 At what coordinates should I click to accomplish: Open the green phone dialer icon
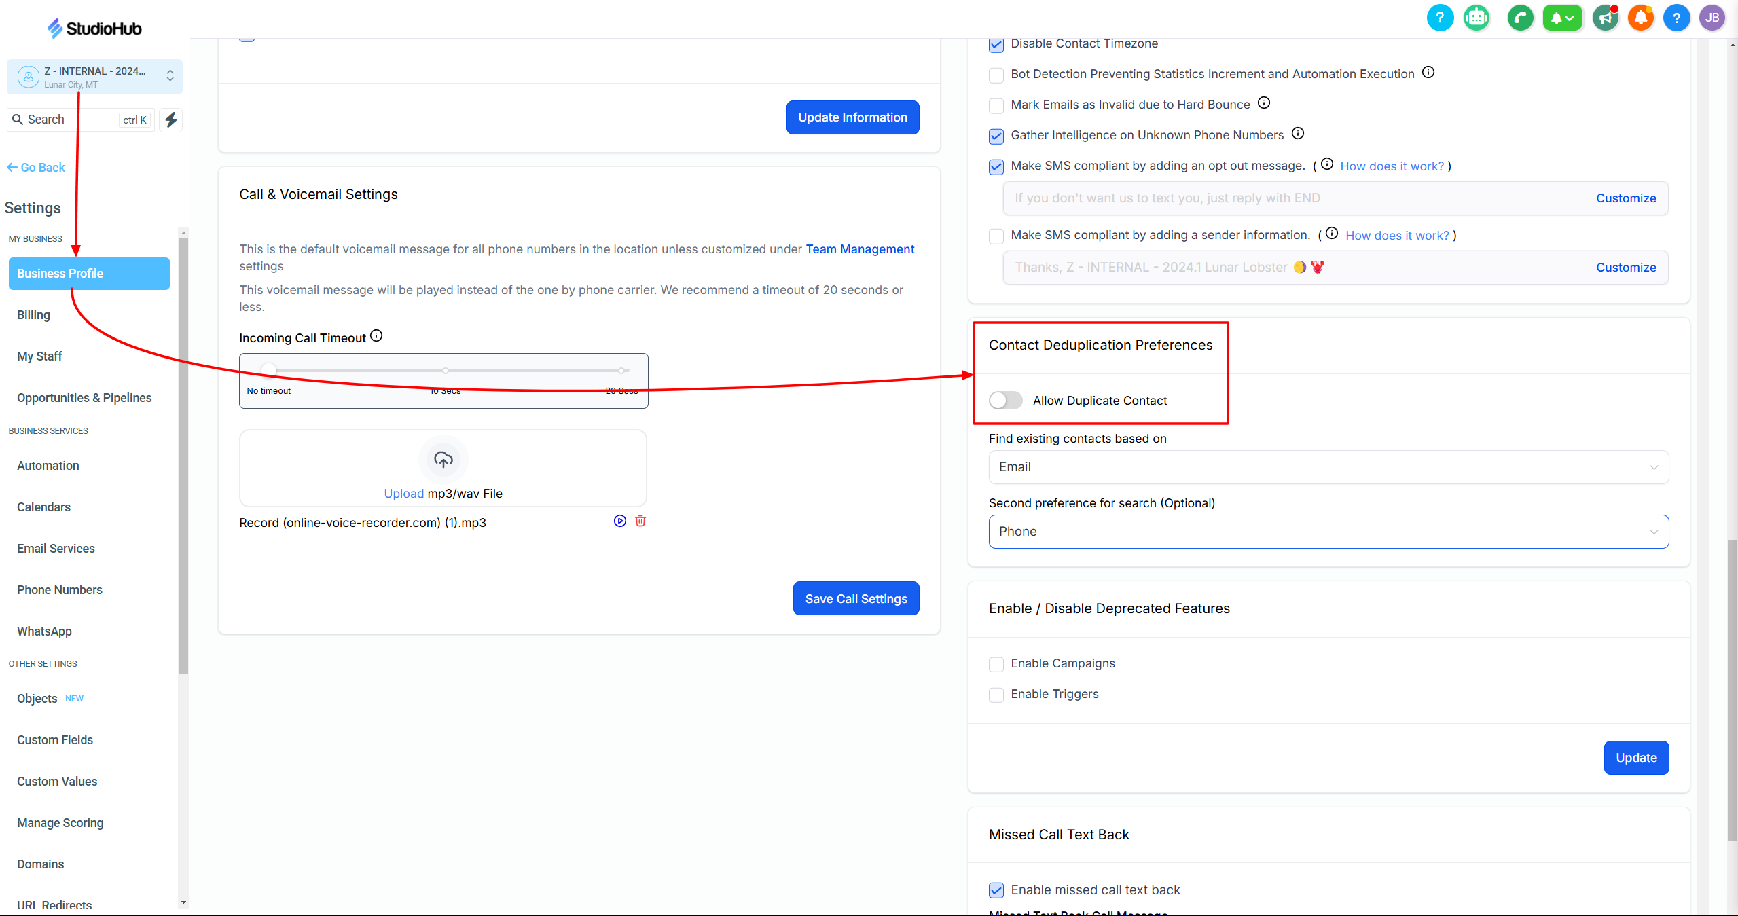[1520, 18]
